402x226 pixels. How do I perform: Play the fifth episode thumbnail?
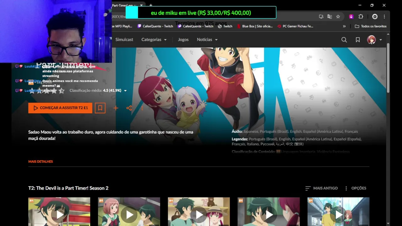tap(338, 212)
